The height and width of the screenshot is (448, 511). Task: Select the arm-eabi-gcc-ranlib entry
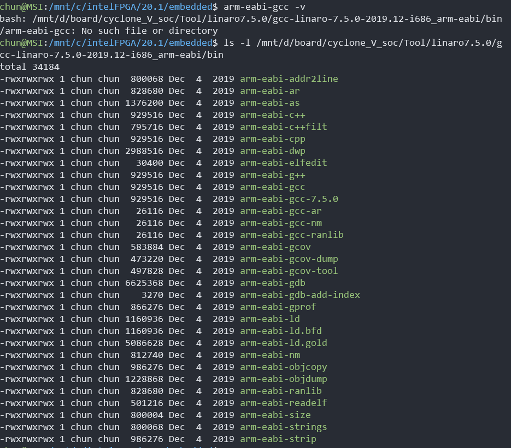click(x=291, y=235)
